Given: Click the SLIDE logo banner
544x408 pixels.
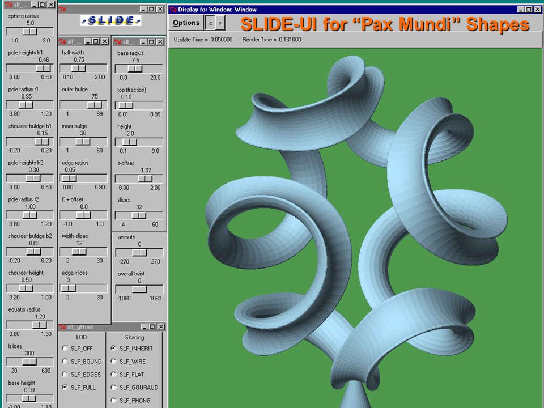Looking at the screenshot, I should click(111, 21).
